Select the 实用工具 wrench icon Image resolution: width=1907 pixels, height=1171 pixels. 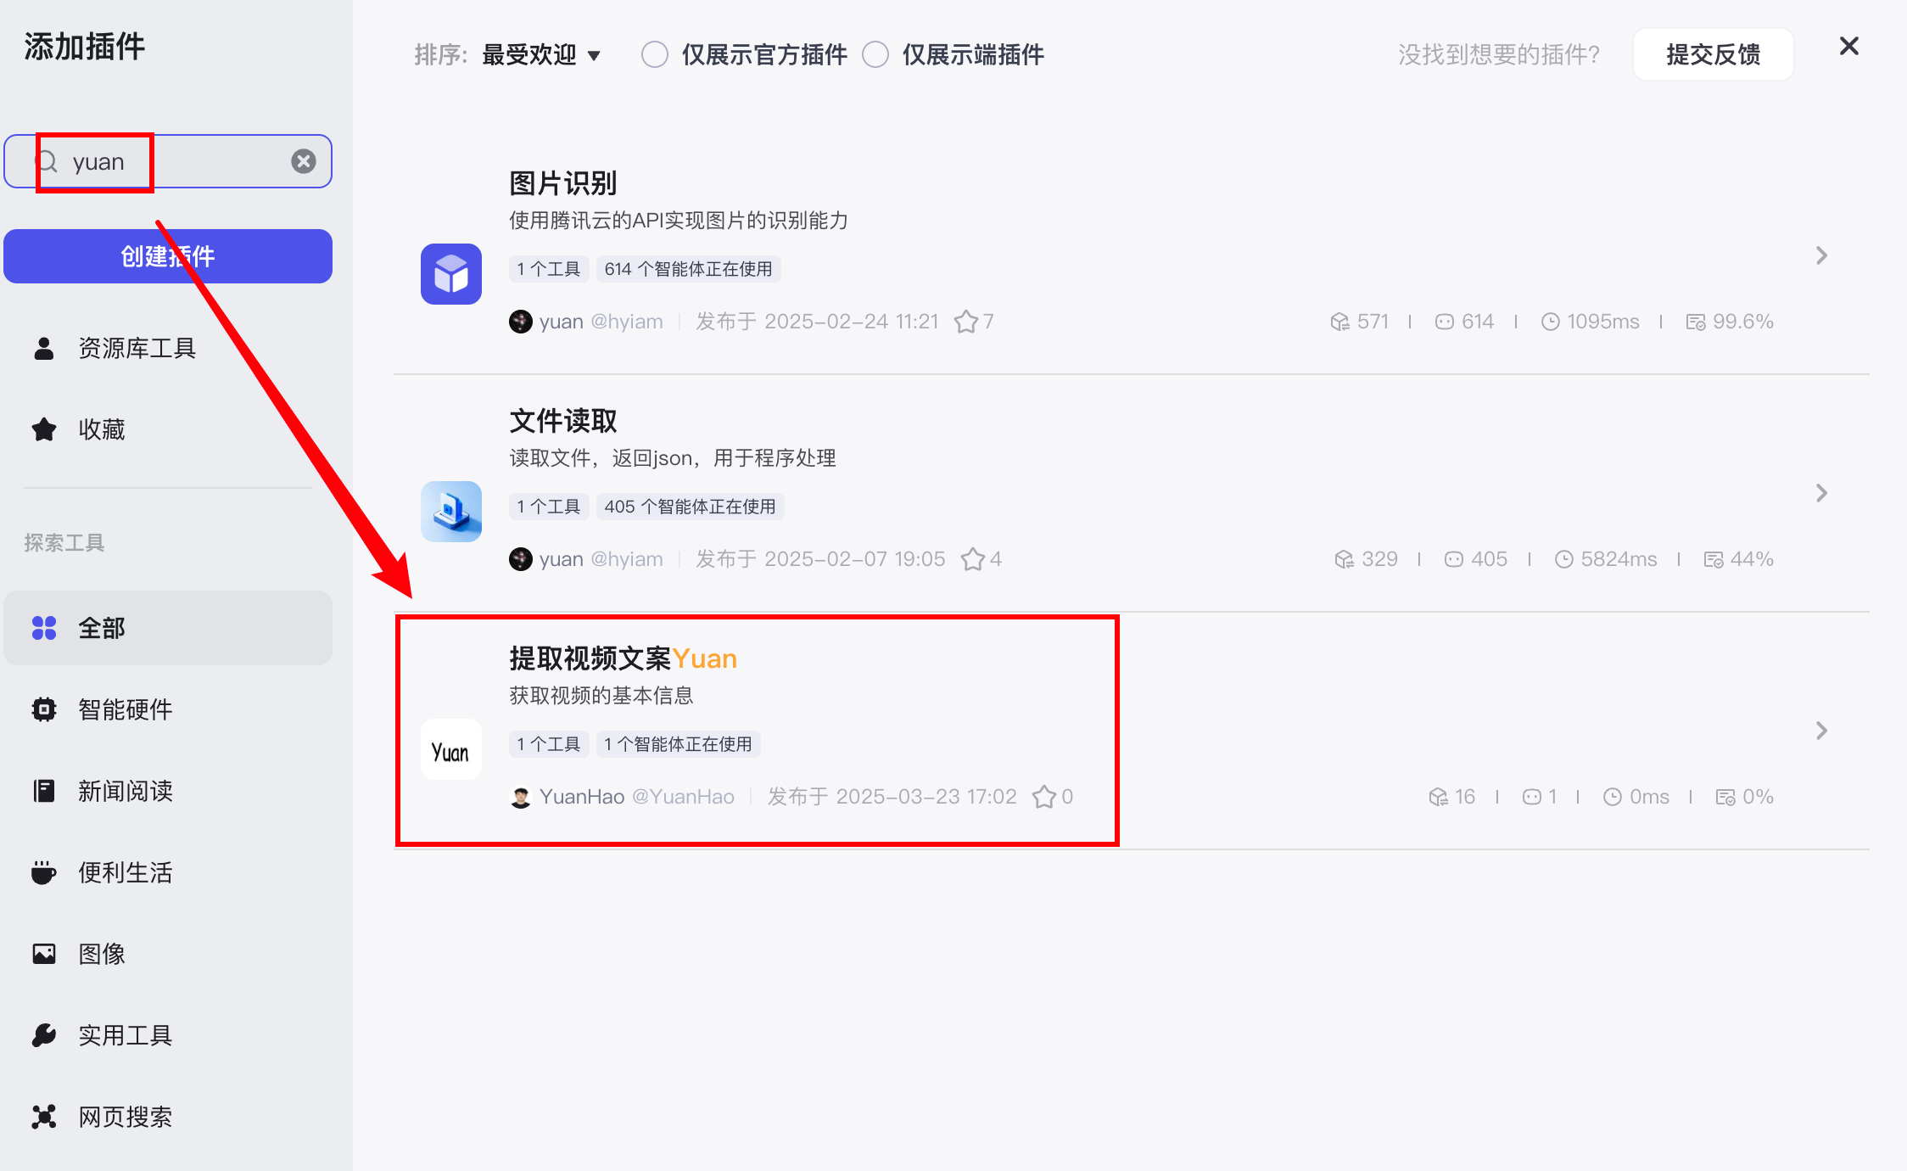(x=43, y=1034)
